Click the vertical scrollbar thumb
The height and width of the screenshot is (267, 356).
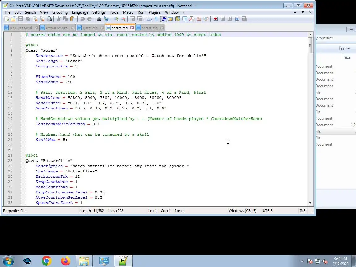tap(310, 45)
